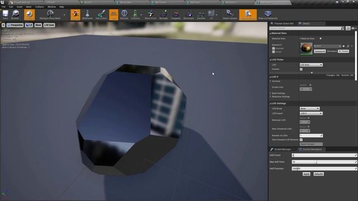This screenshot has height=201, width=358.
Task: Toggle Auto Compute LOD Distances checkbox
Action: [x=301, y=140]
